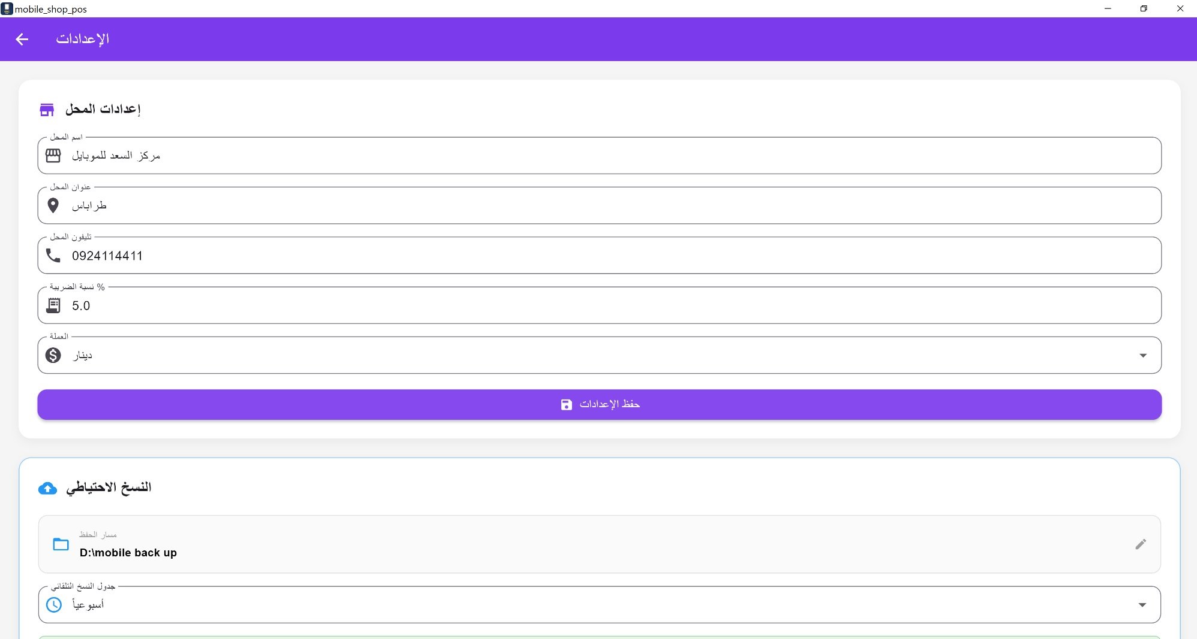Click the backup path text D:\mobile back up
Screen dimensions: 1197x639
(128, 553)
